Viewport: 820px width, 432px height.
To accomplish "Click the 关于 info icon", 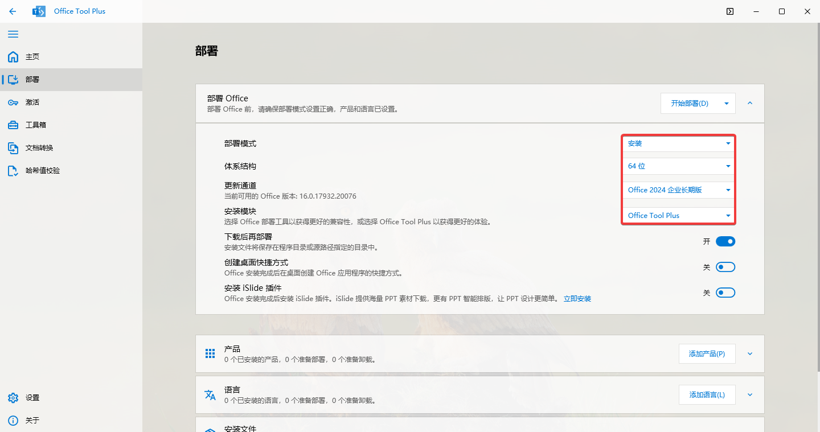I will pyautogui.click(x=13, y=420).
